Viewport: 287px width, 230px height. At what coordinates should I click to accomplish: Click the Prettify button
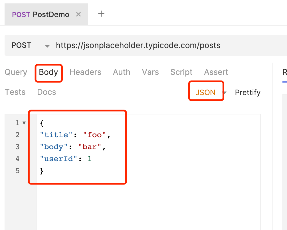(248, 93)
